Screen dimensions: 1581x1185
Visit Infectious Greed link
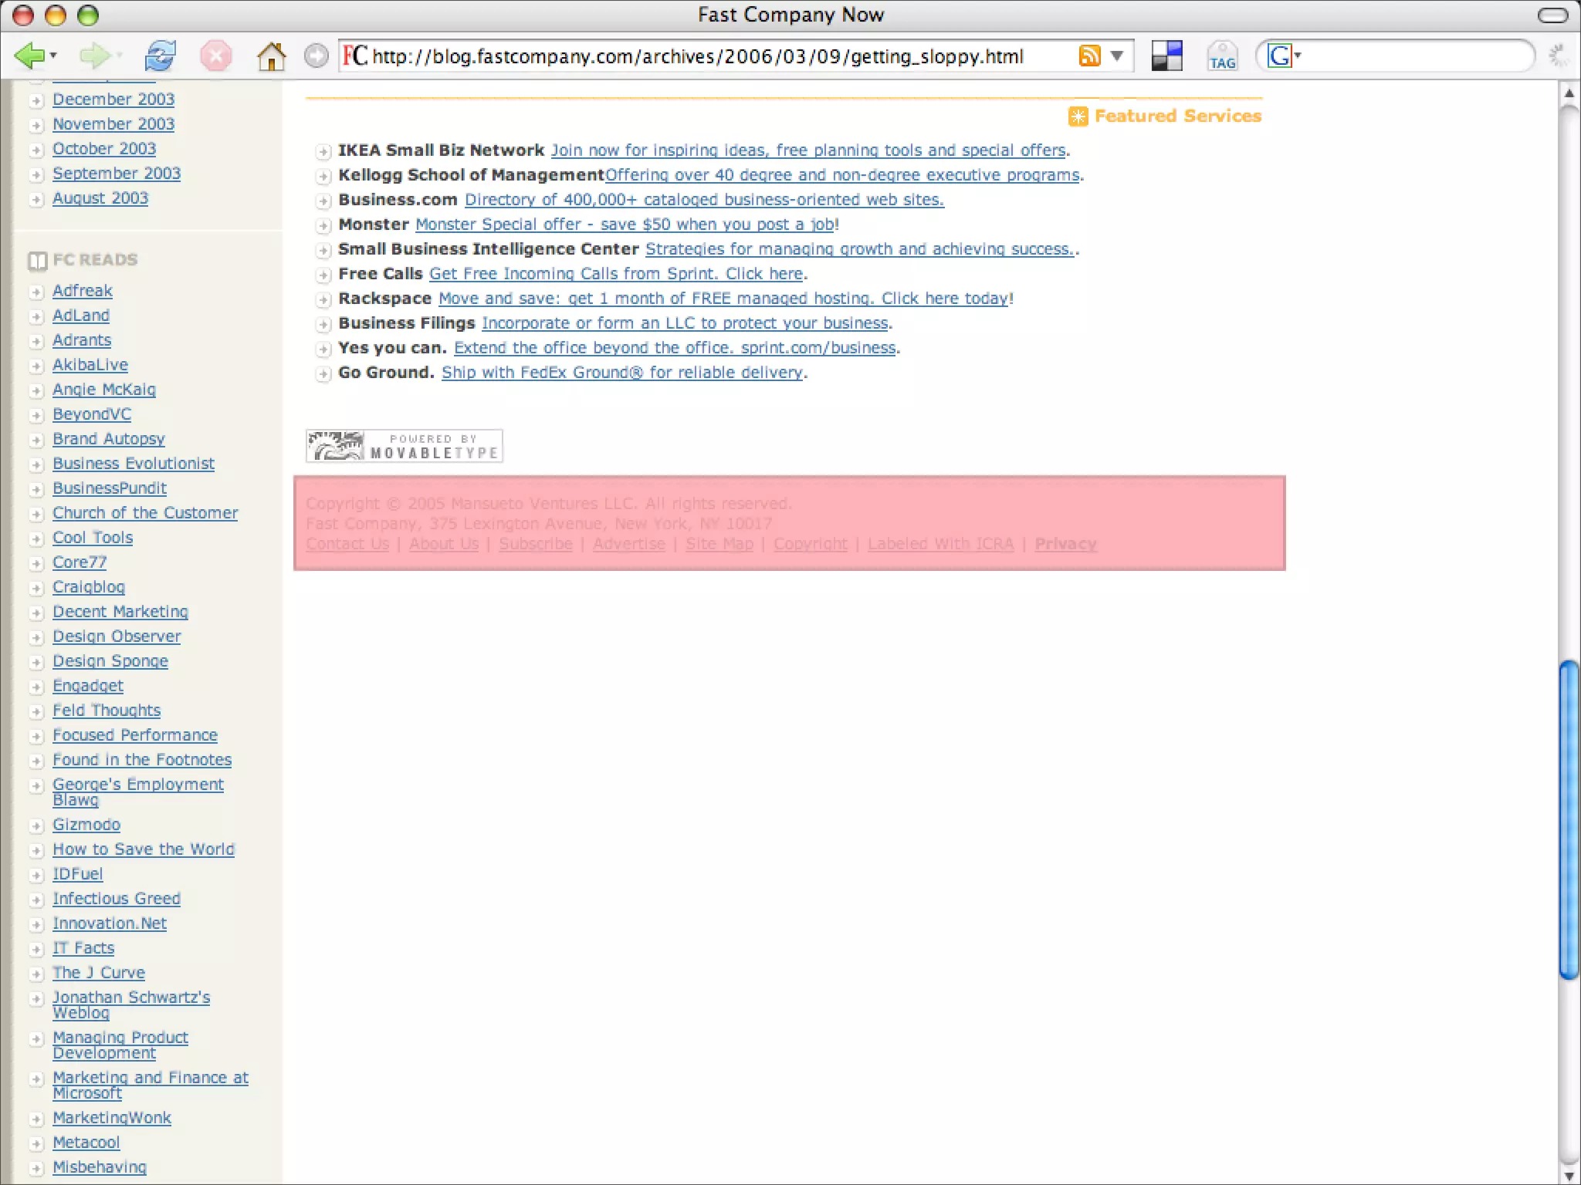pos(117,898)
